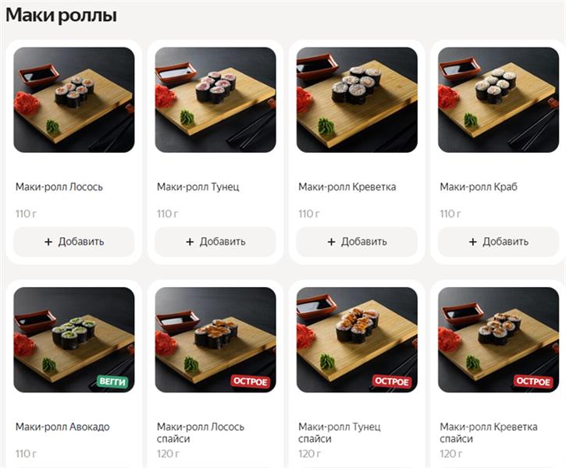Open the Маки-ролл Креветка photo
Image resolution: width=566 pixels, height=468 pixels.
point(357,100)
